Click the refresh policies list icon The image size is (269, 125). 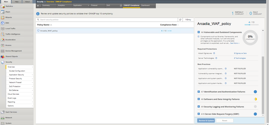coord(180,20)
